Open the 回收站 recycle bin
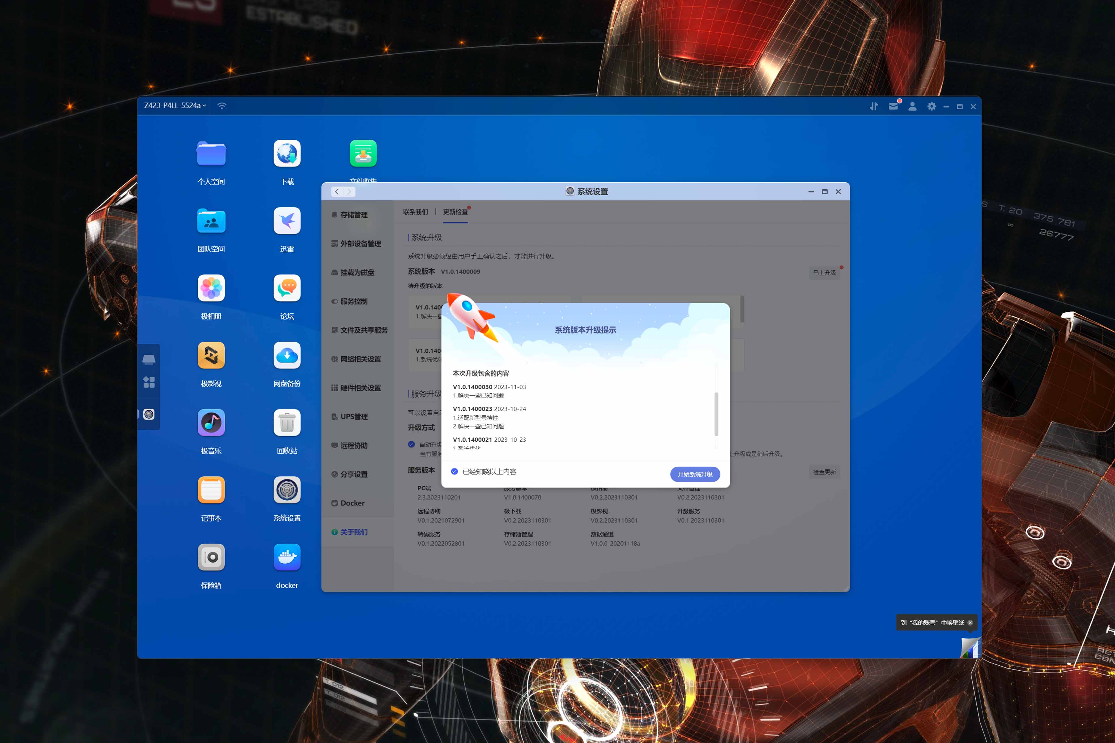 (287, 423)
